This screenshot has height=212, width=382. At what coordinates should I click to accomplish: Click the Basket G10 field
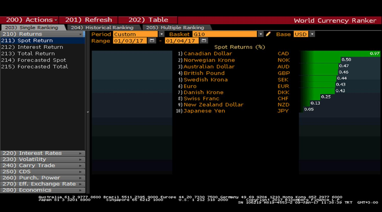[x=225, y=34]
